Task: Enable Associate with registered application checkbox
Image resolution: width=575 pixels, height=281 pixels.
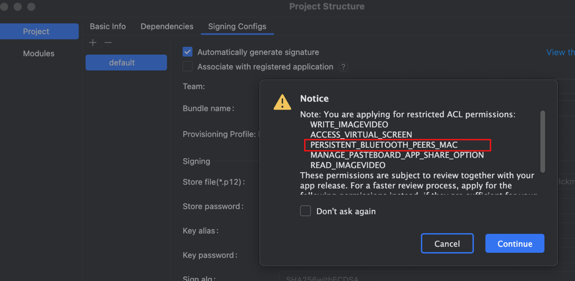Action: [188, 67]
